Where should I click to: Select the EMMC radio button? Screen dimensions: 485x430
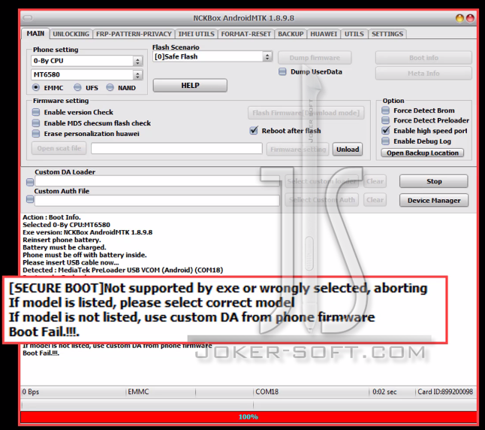tap(36, 88)
